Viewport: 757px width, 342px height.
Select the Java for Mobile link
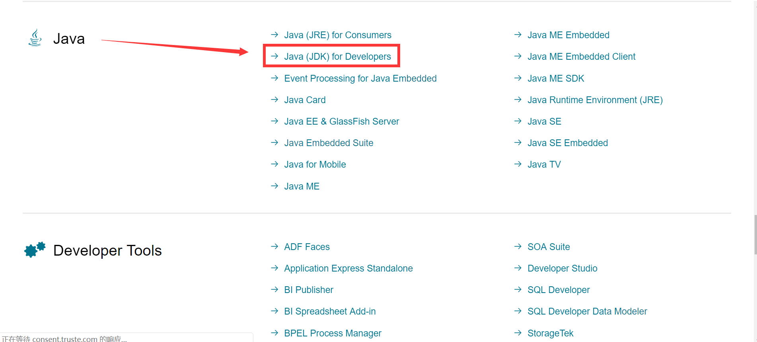coord(315,164)
